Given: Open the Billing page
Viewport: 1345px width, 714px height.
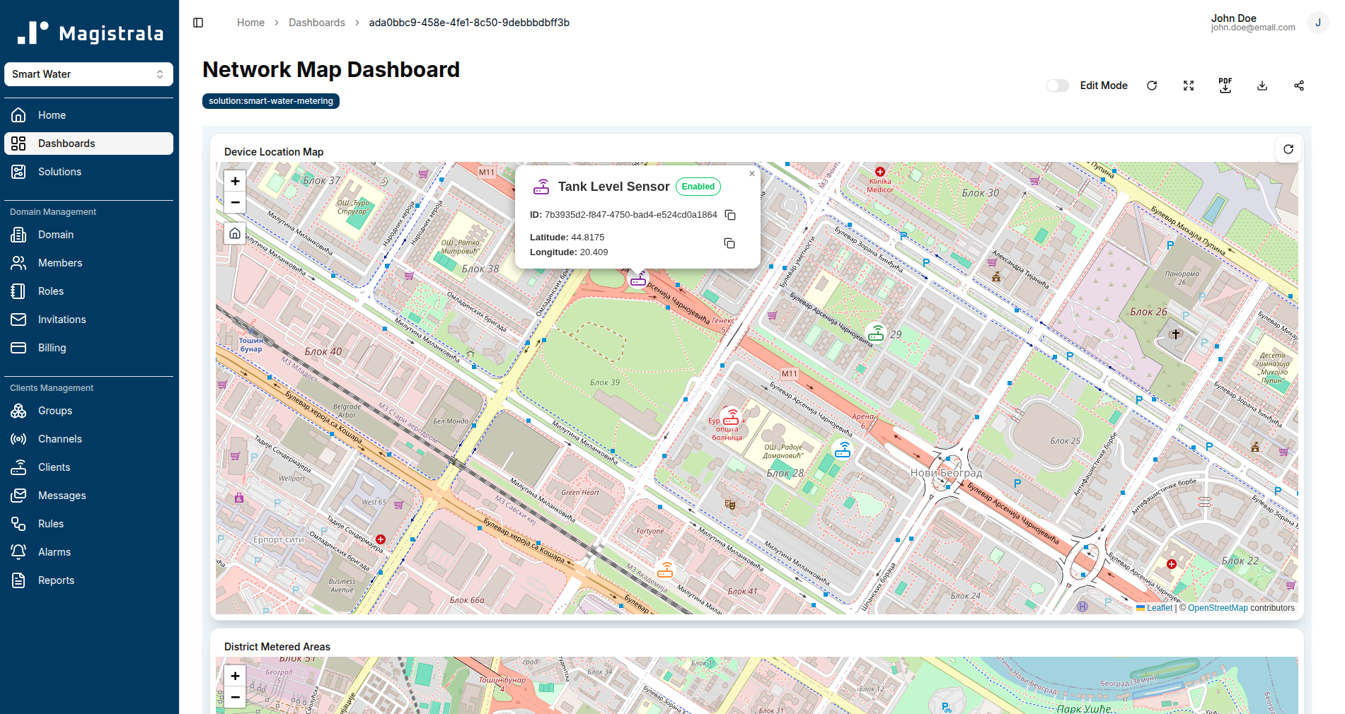Looking at the screenshot, I should pos(52,347).
